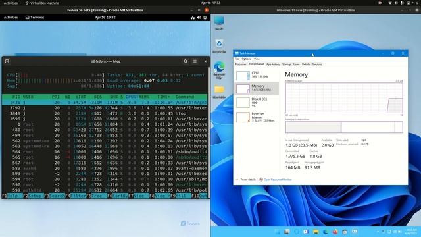
Task: Click the host Wi-Fi icon in top bar
Action: [390, 3]
